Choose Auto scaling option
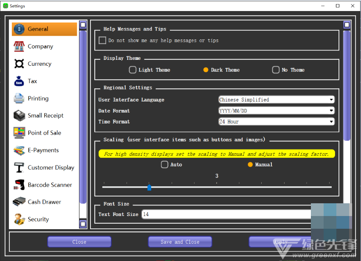This screenshot has height=261, width=361. tap(165, 165)
